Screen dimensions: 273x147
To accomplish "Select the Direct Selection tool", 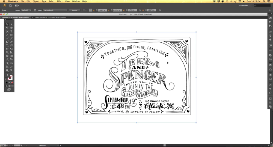I will point(11,24).
